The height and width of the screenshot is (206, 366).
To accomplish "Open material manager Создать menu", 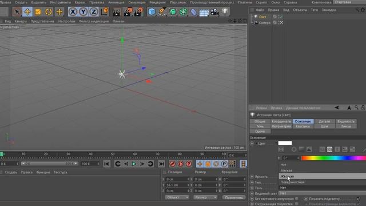I will 11,172.
